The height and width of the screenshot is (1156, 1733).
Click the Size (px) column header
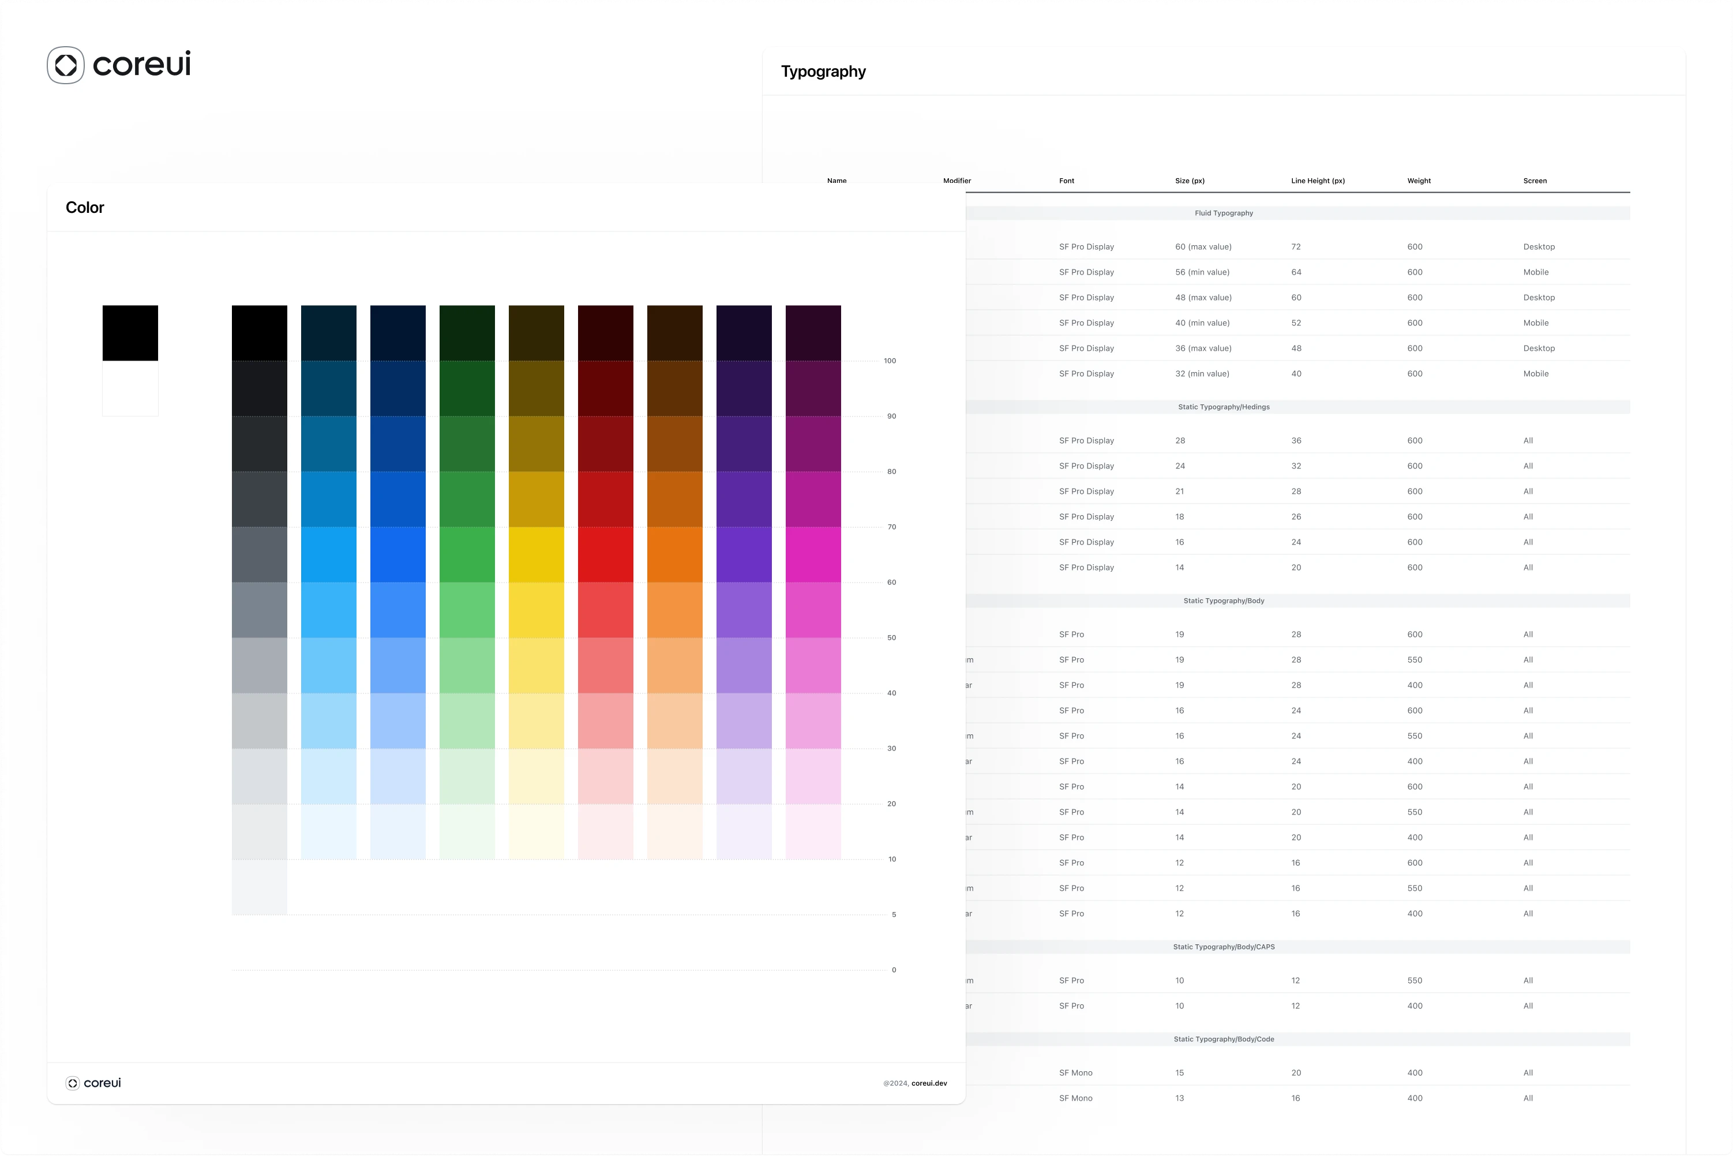pos(1190,181)
